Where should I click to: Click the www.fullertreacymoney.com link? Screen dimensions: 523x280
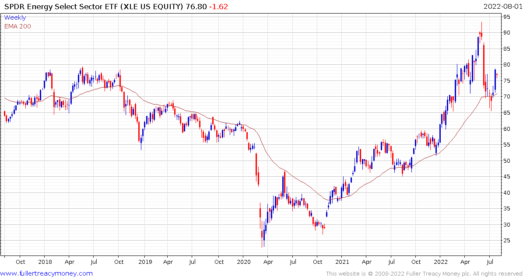pyautogui.click(x=47, y=274)
